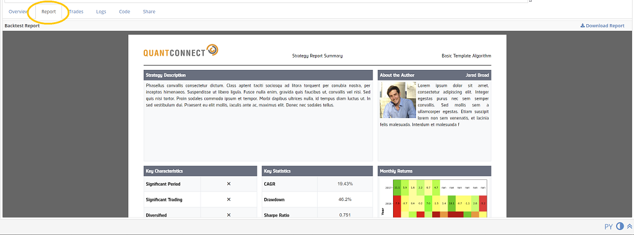Viewport: 634px width, 235px height.
Task: Click the X mark next to Diversified
Action: (x=228, y=215)
